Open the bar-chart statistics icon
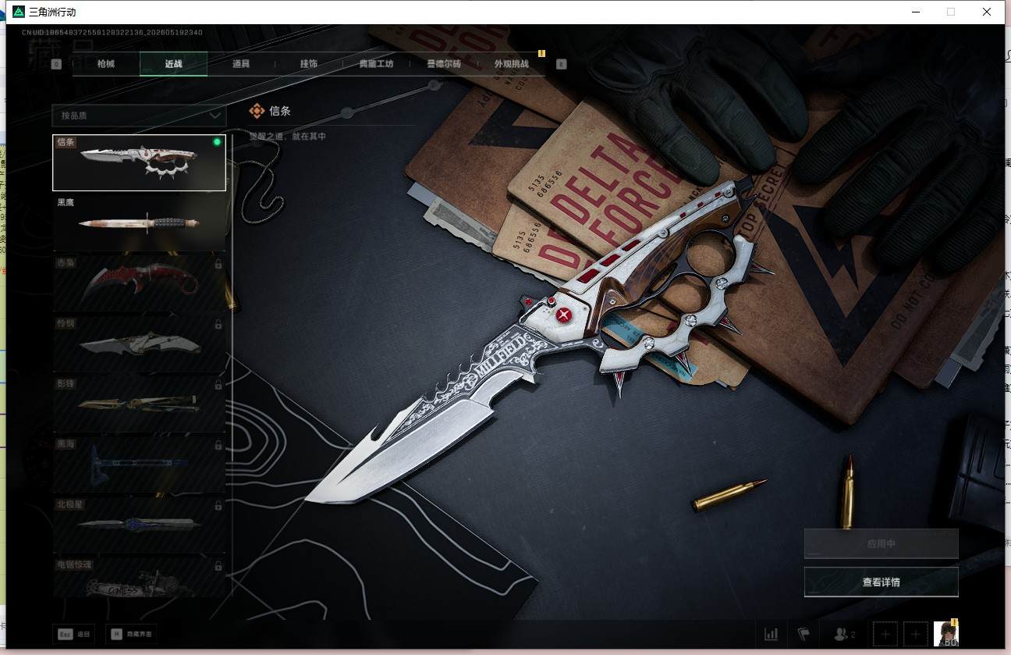Screen dimensions: 1011x655 (x=771, y=634)
